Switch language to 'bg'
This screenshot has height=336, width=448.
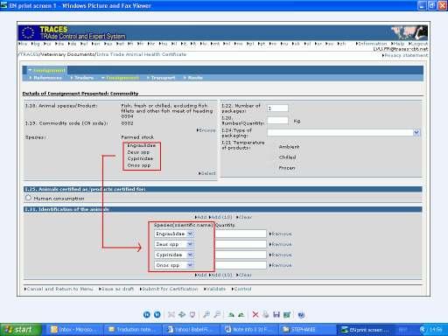36,44
